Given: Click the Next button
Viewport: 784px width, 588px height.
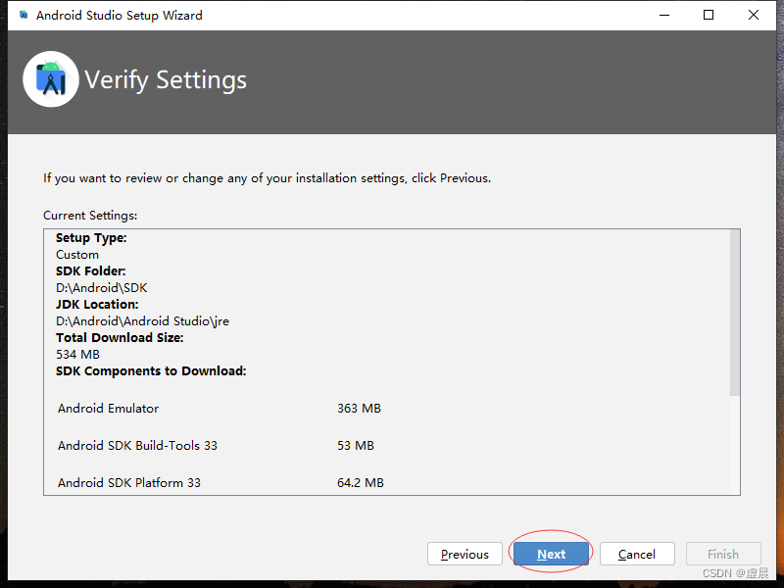Looking at the screenshot, I should tap(551, 554).
